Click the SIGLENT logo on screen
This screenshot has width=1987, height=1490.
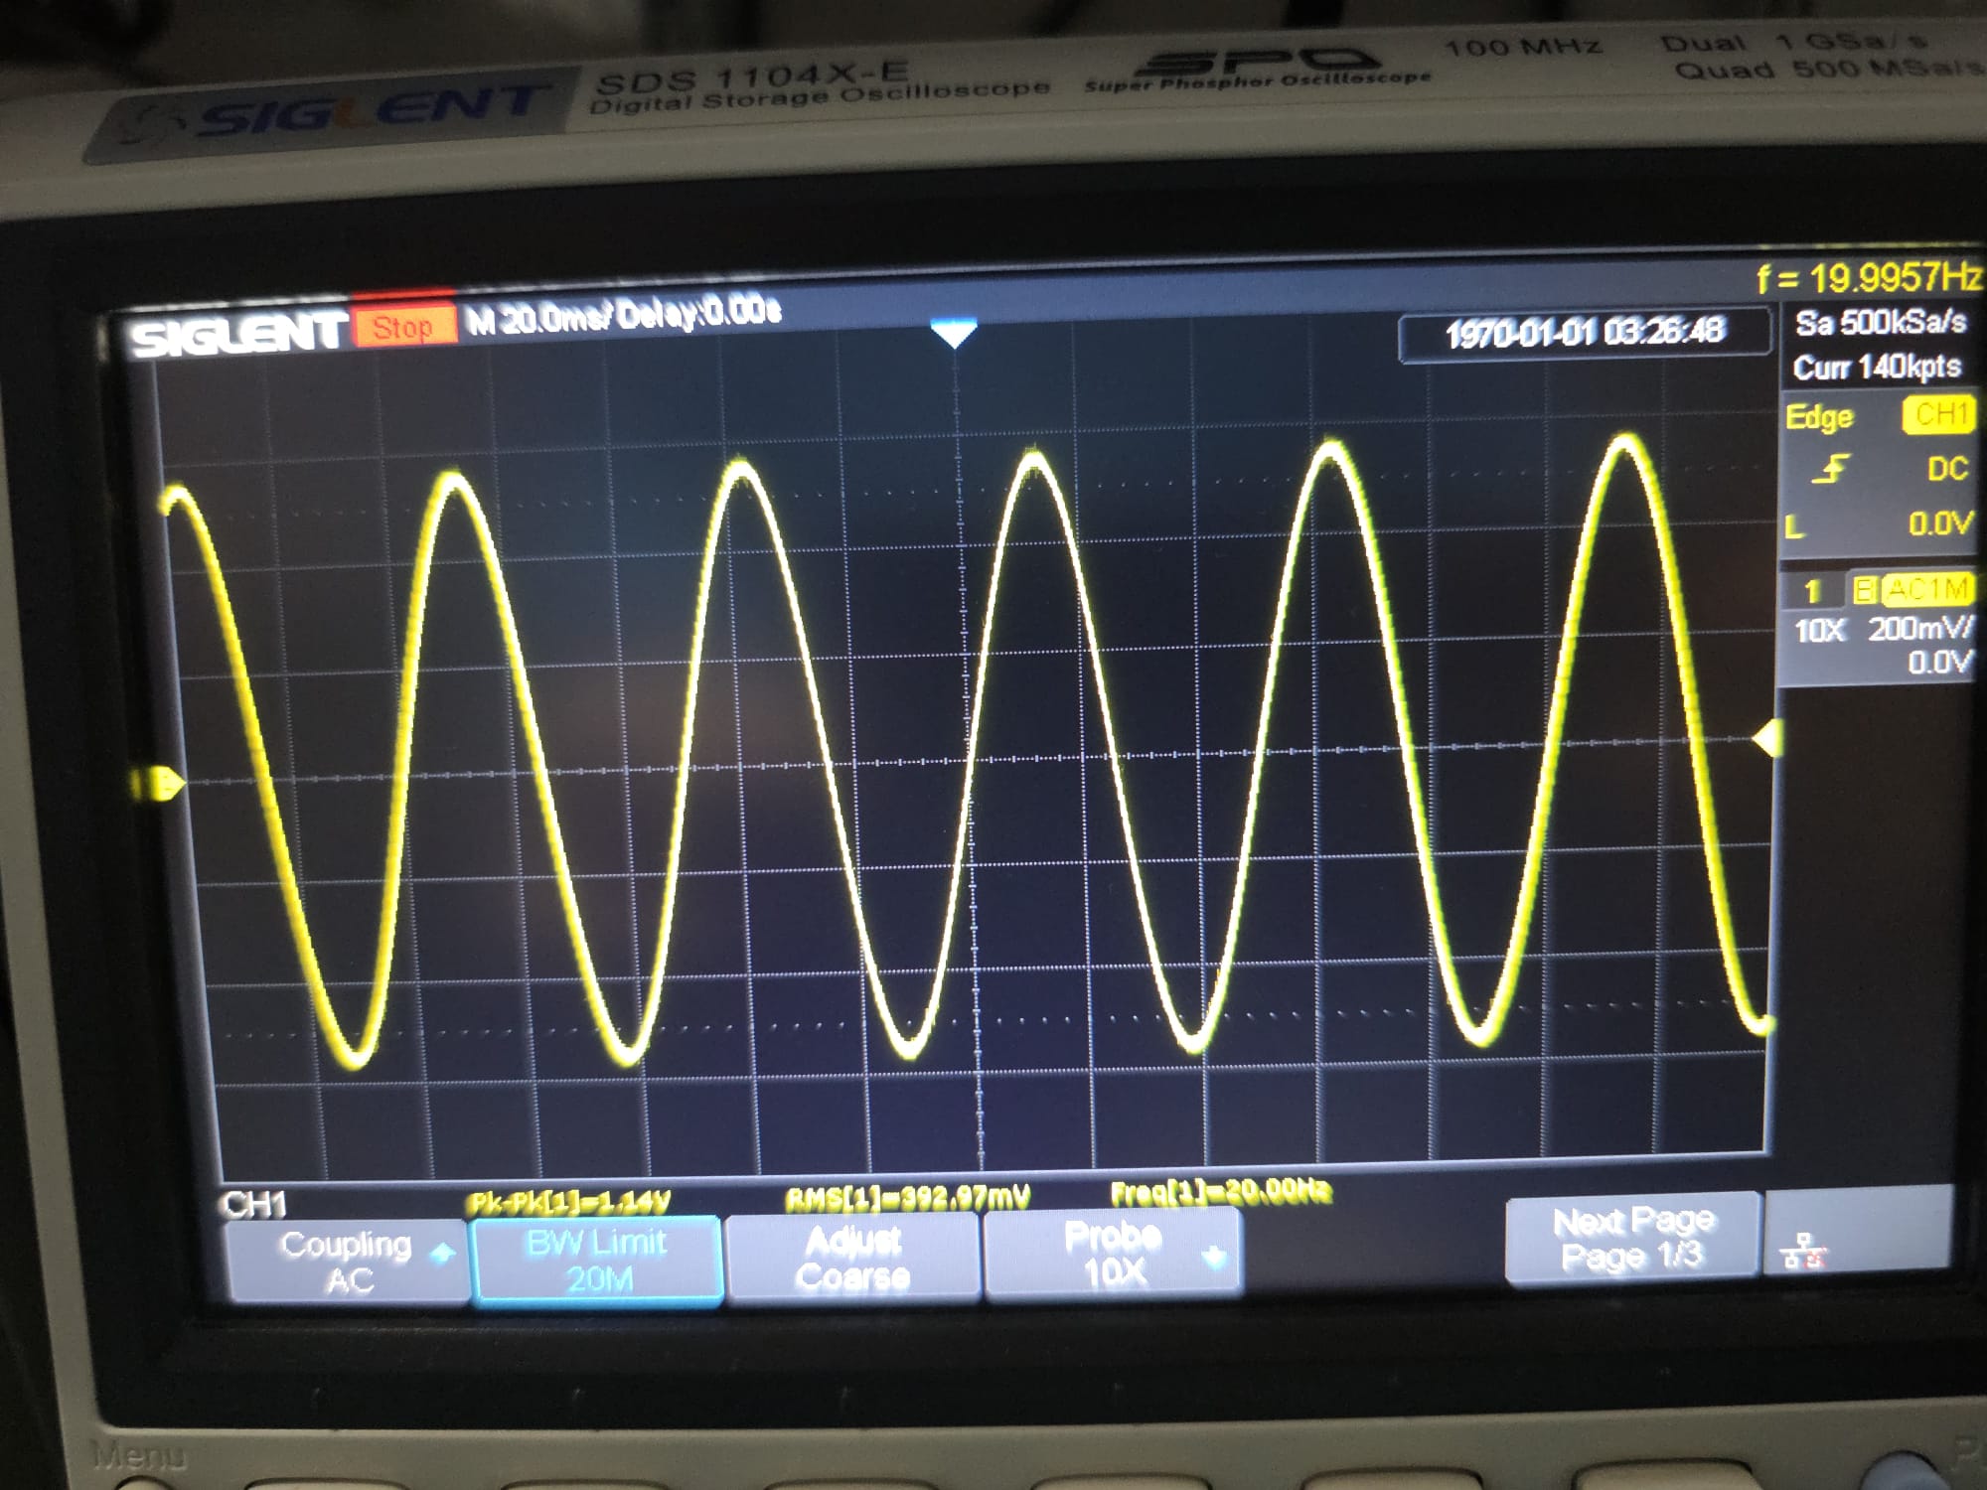(x=236, y=335)
